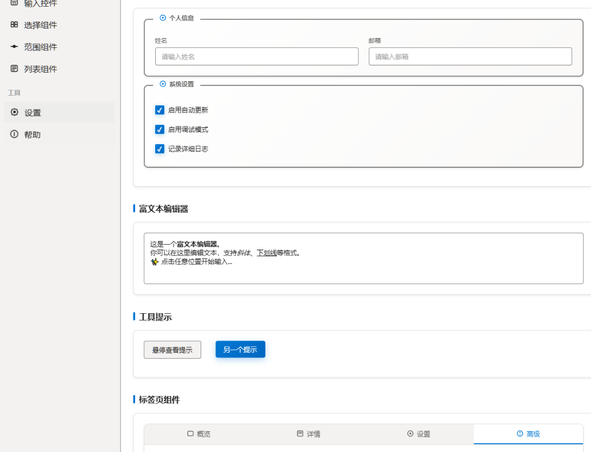
Task: Click the 帮助 info icon in sidebar
Action: (15, 134)
